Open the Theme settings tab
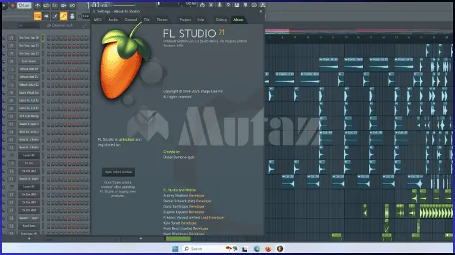The width and height of the screenshot is (455, 255). 162,20
